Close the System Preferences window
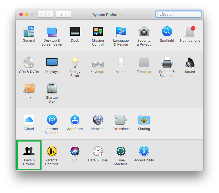This screenshot has height=193, width=219. pyautogui.click(x=21, y=14)
